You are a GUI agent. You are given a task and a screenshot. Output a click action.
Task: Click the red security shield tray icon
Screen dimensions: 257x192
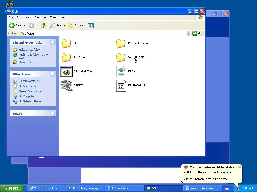tap(238, 188)
